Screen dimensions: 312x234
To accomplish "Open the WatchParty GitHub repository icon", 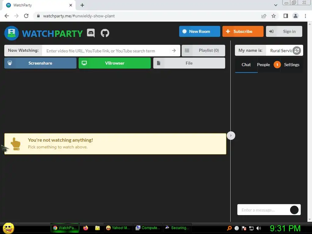I will click(105, 33).
